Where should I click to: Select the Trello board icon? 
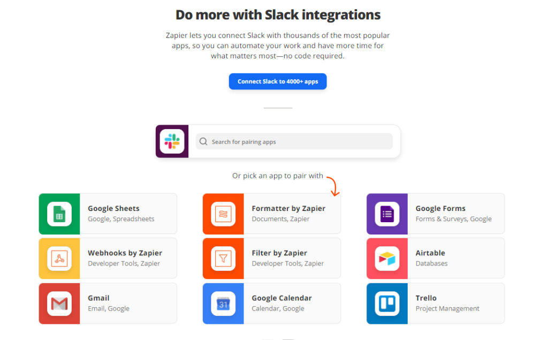point(387,303)
